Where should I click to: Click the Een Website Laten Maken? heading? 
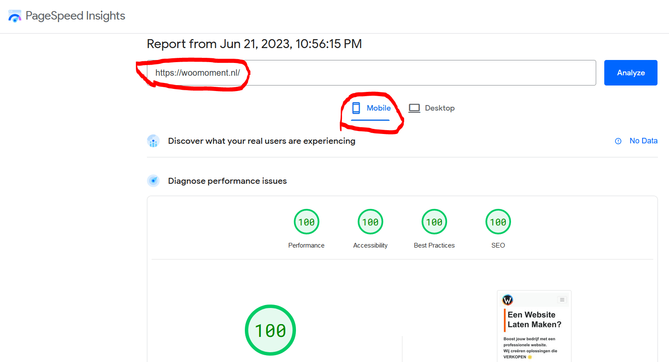coord(534,319)
